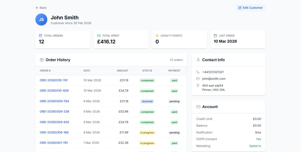Click the email john@smith.com
The image size is (301, 152).
214,79
